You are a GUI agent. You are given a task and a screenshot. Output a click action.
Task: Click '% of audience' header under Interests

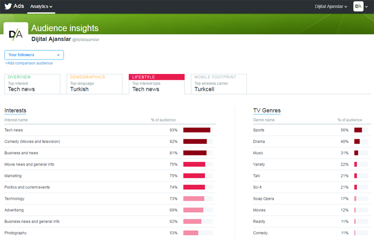(x=163, y=120)
